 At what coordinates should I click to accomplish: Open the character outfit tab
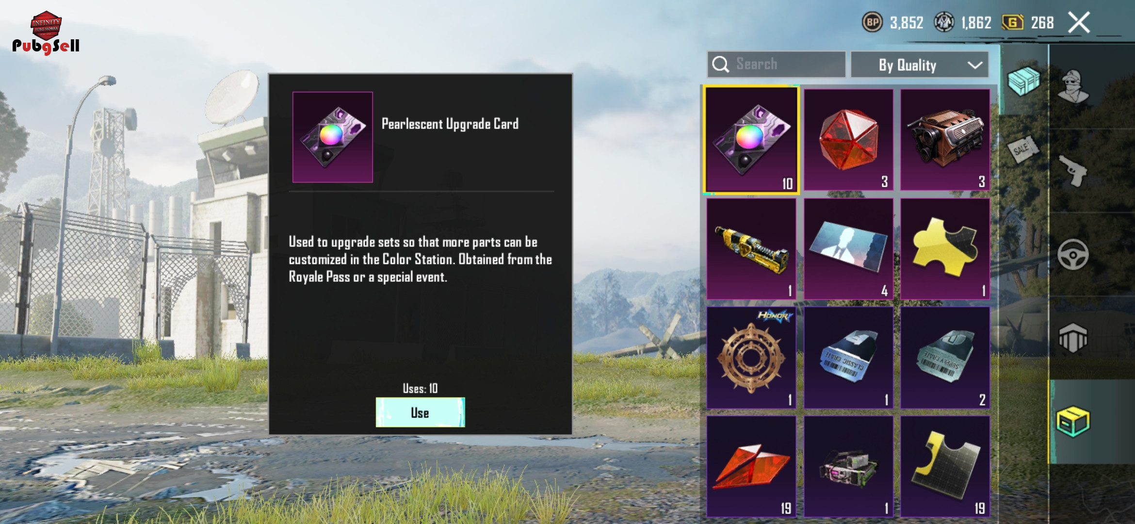(1073, 86)
